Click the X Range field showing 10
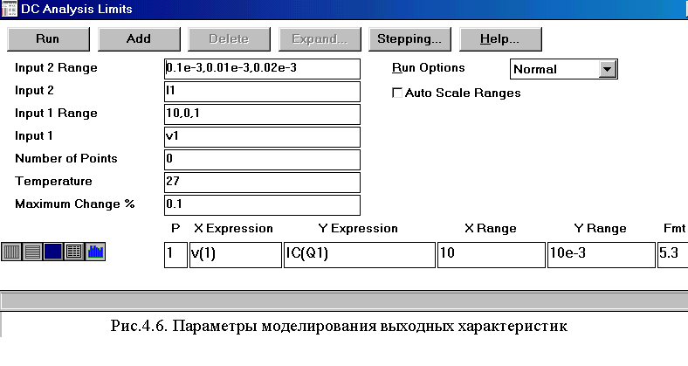Image resolution: width=688 pixels, height=366 pixels. 491,254
